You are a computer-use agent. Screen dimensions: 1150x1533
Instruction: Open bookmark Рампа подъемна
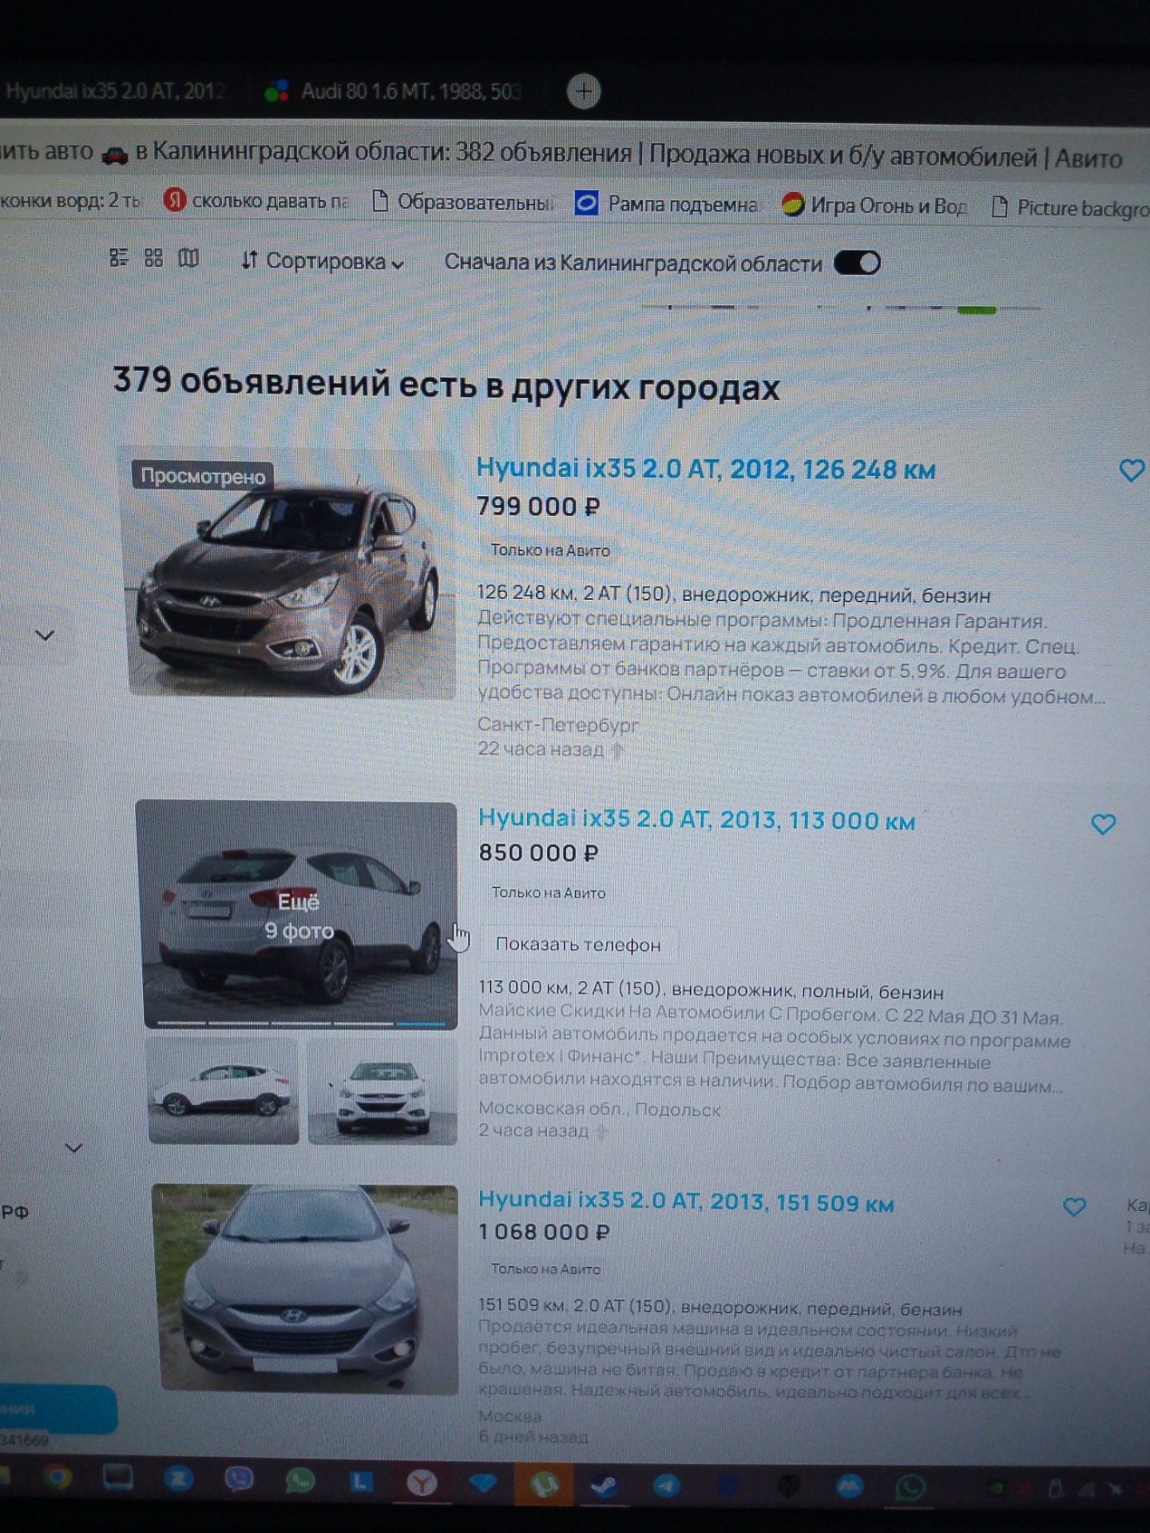pyautogui.click(x=666, y=205)
